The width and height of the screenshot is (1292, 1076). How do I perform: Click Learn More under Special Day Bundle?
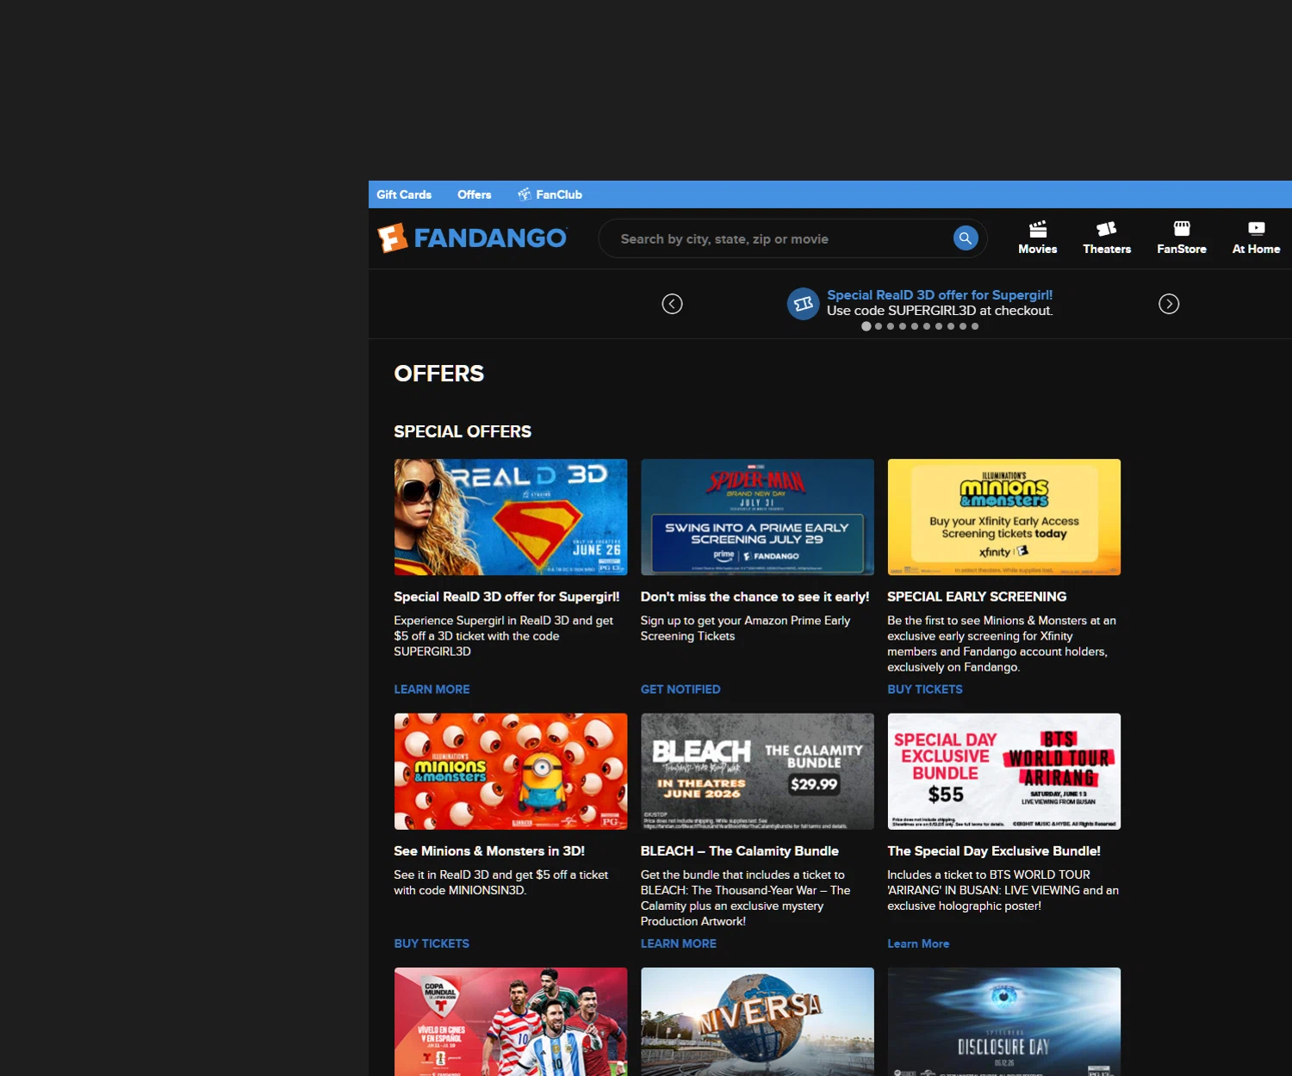(918, 943)
